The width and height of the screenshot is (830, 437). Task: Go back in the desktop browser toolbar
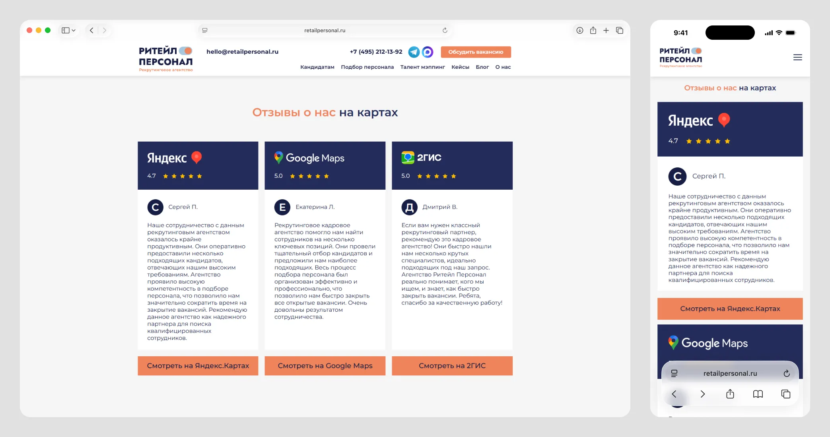coord(91,30)
